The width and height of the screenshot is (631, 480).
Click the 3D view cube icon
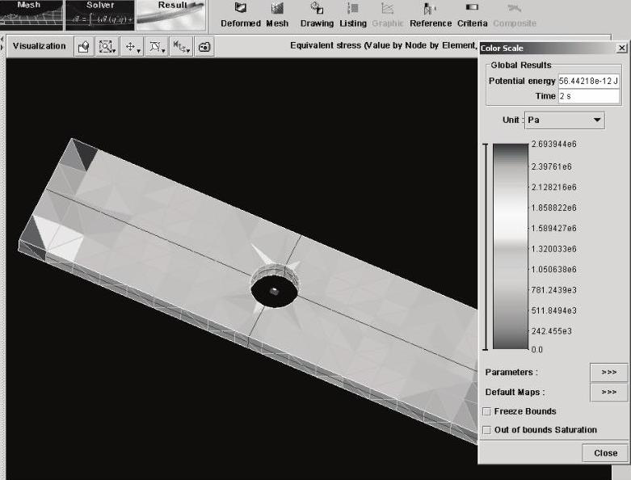pos(84,47)
